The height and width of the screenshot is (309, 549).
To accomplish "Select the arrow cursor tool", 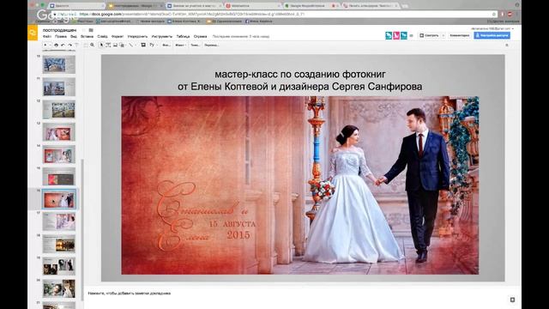I will (x=101, y=45).
